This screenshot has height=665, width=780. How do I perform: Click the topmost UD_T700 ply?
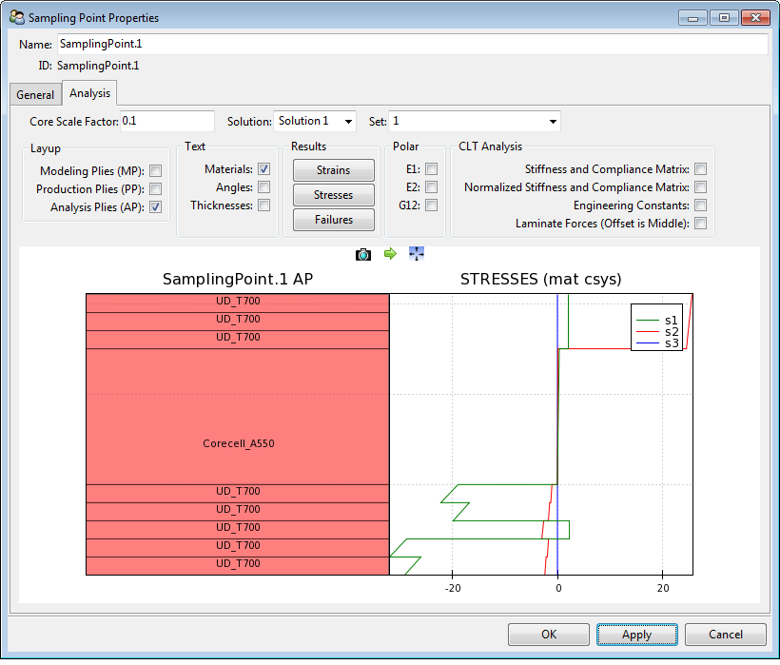pyautogui.click(x=238, y=303)
